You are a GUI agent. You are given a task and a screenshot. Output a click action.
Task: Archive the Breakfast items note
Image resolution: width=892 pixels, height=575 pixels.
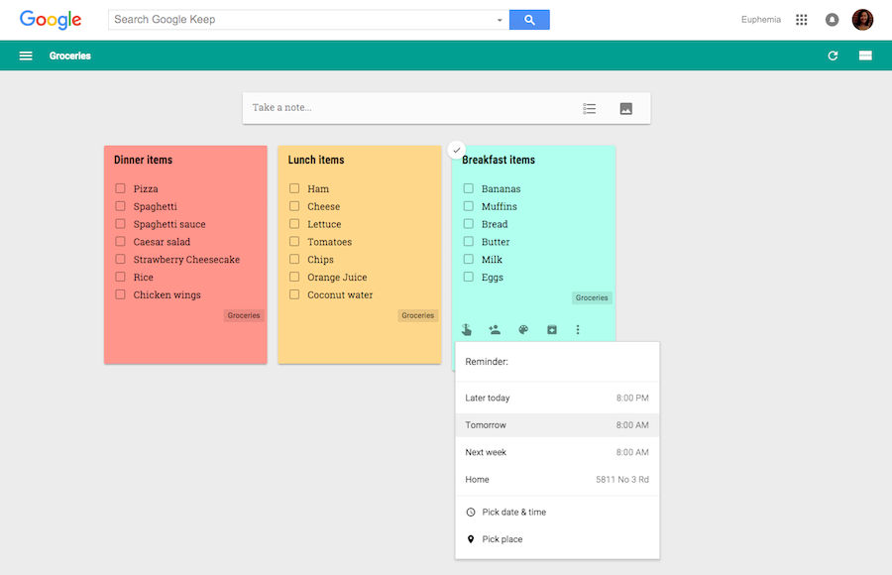pos(552,330)
